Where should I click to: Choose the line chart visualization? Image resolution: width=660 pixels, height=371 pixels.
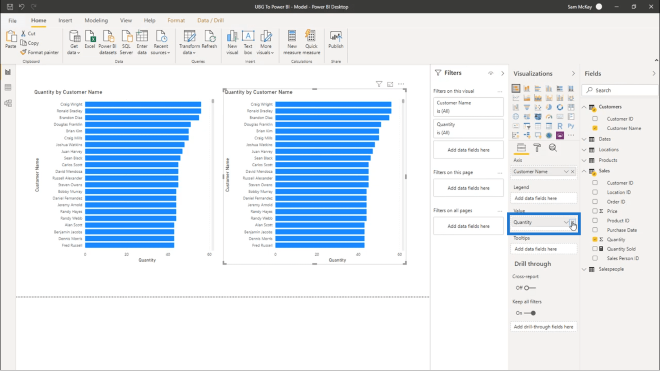(x=516, y=98)
